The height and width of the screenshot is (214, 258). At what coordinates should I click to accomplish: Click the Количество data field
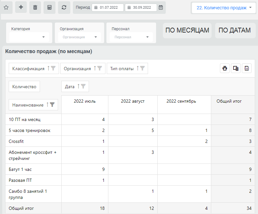tap(24, 86)
